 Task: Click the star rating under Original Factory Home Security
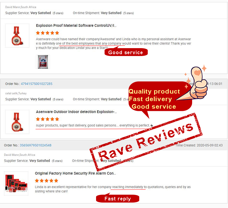pyautogui.click(x=47, y=181)
